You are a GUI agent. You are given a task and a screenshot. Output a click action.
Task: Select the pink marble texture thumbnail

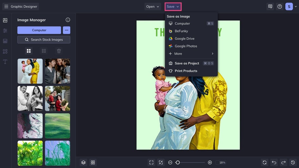point(30,126)
